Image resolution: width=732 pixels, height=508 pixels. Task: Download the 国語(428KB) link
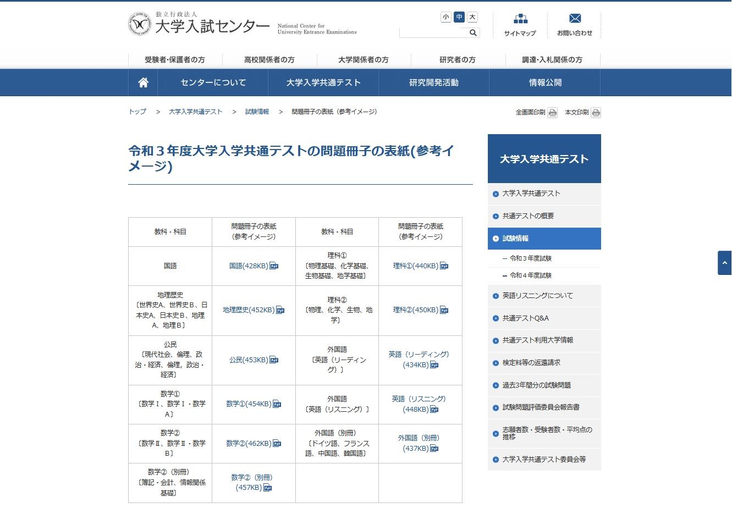(249, 266)
